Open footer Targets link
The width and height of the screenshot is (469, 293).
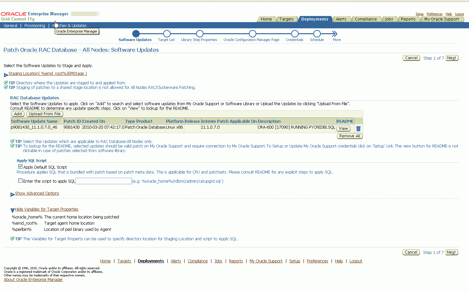124,261
